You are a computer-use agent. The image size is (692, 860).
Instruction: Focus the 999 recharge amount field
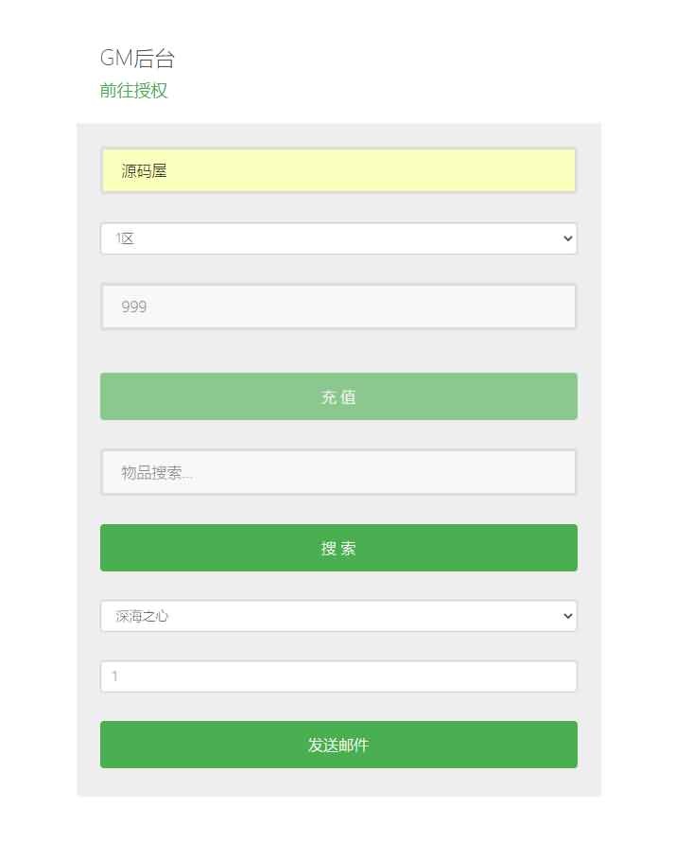(x=338, y=307)
